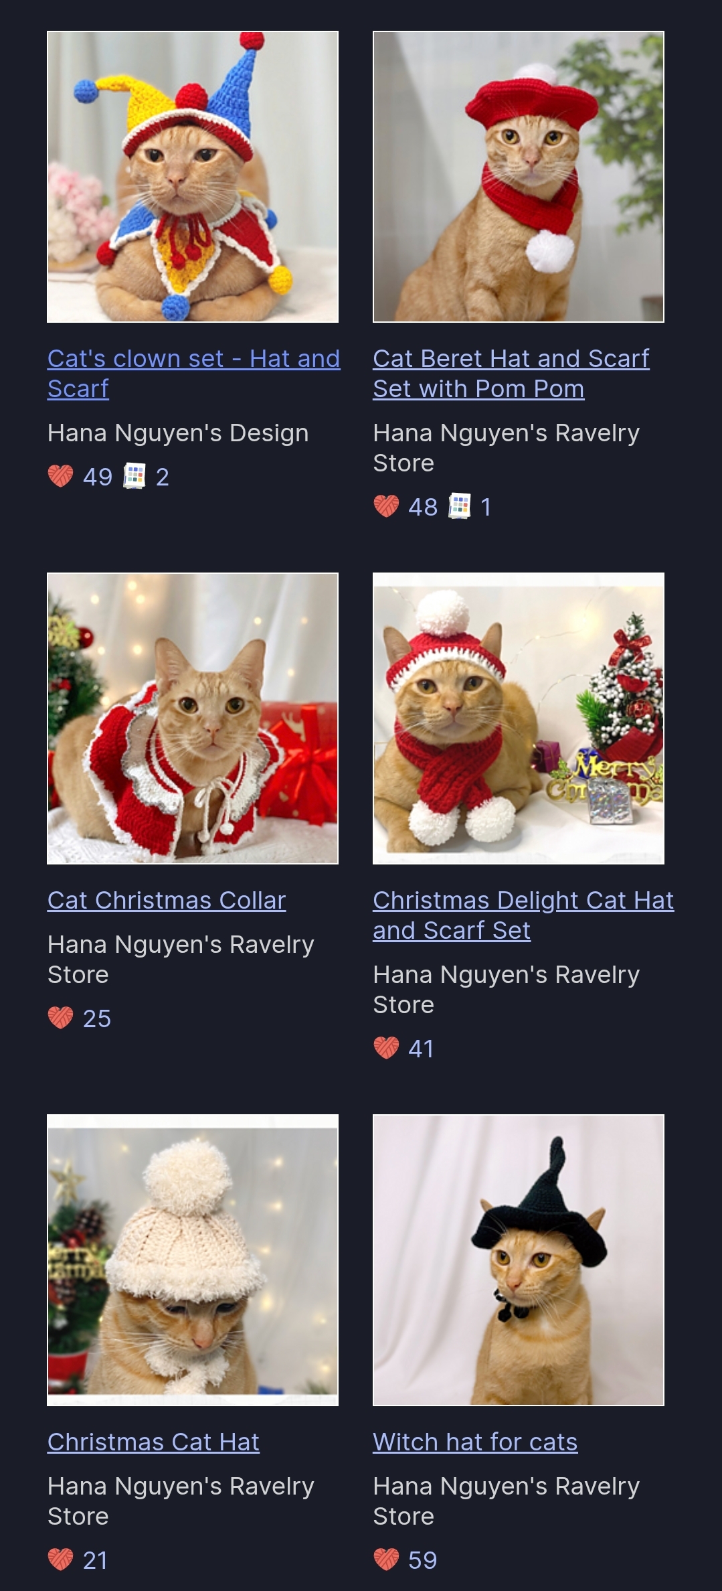Open the Cat Christmas Collar pattern link
This screenshot has width=722, height=1591.
click(x=167, y=900)
